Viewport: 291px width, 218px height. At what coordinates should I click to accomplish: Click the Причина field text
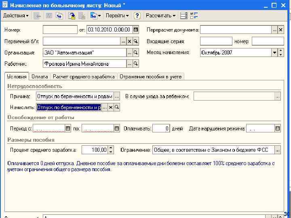[x=75, y=96]
